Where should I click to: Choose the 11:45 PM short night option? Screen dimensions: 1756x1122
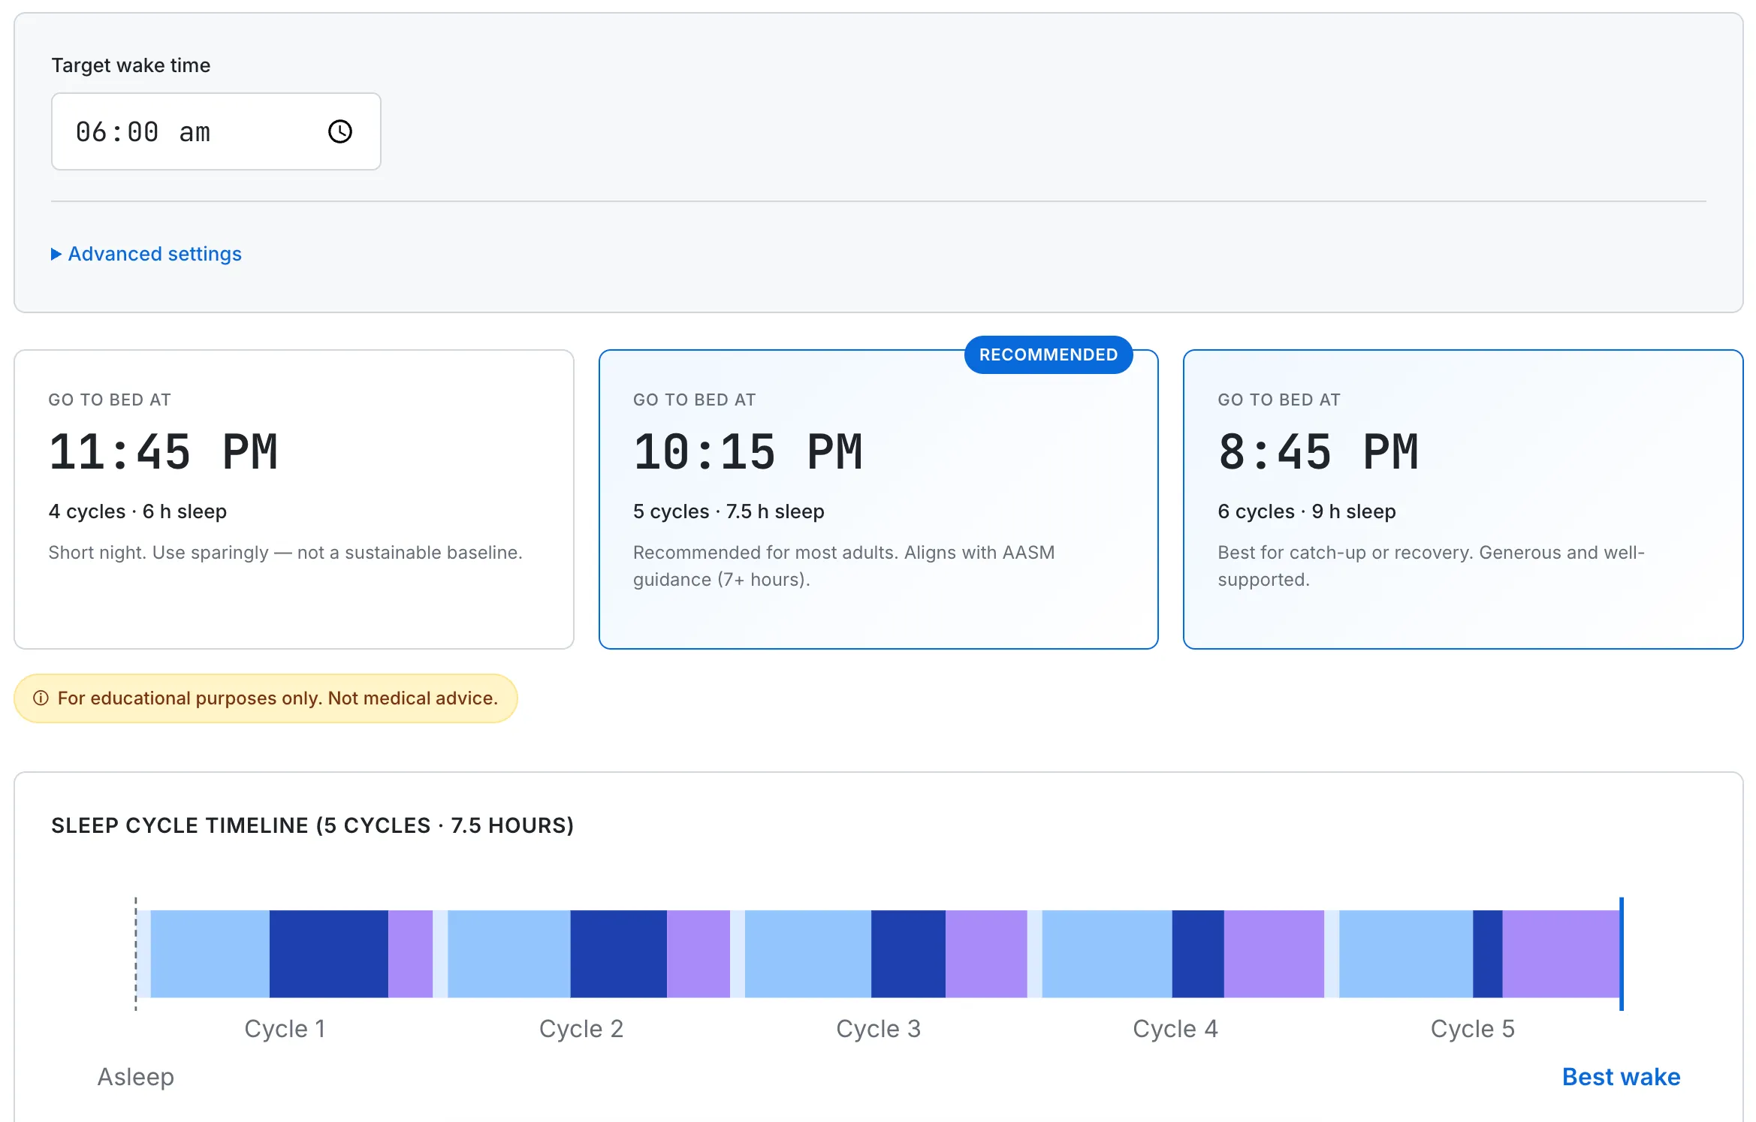coord(293,496)
